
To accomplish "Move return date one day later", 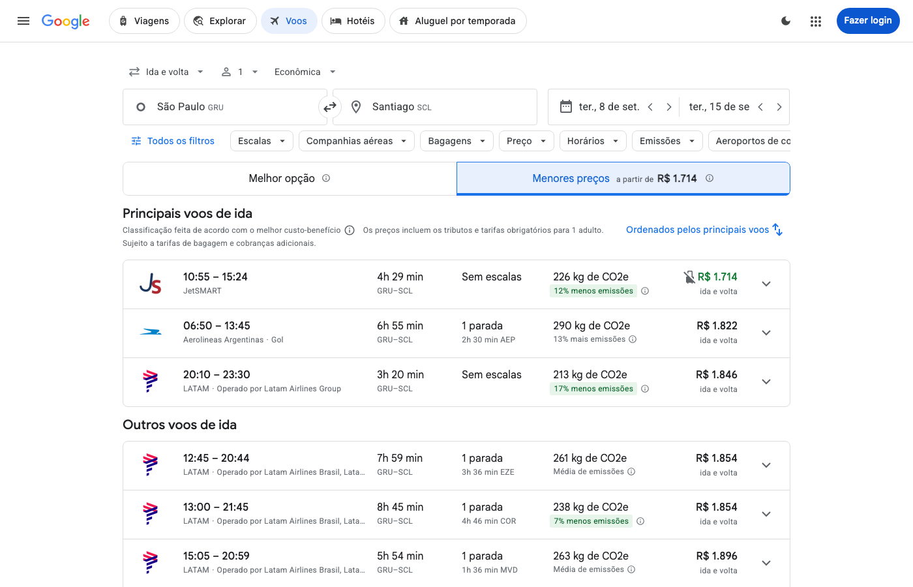I will tap(779, 107).
